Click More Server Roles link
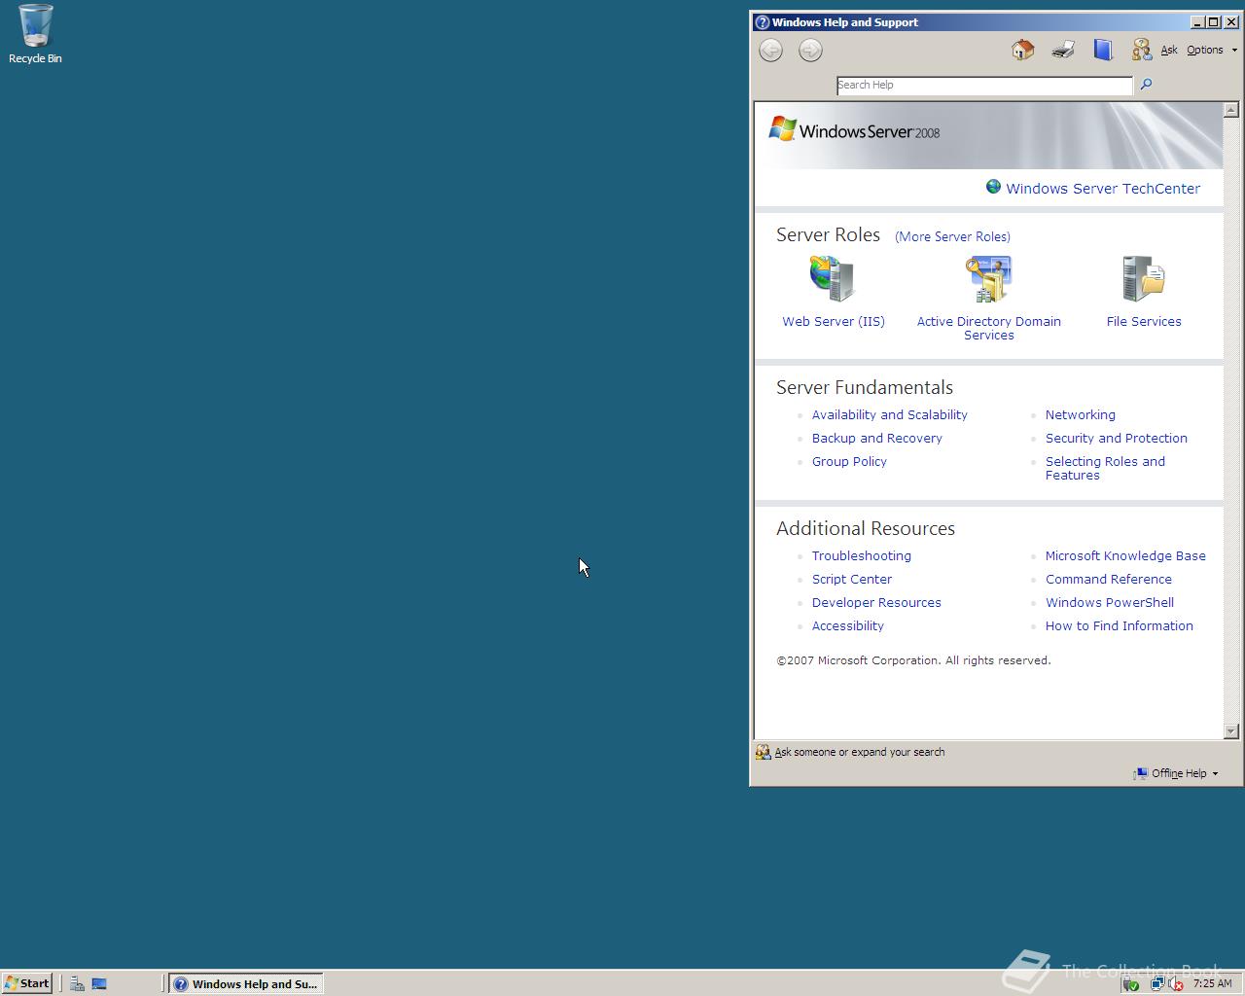This screenshot has height=996, width=1245. (952, 236)
